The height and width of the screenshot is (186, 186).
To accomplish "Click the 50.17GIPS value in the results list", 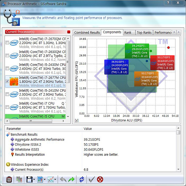I will [x=91, y=144].
